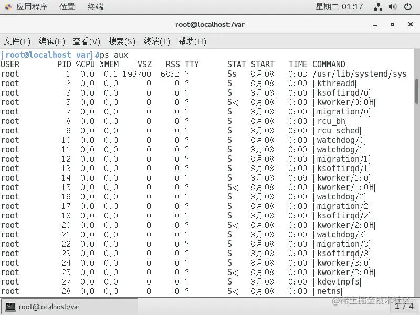
Task: Open the clock showing 星期二 01:17
Action: click(x=339, y=7)
